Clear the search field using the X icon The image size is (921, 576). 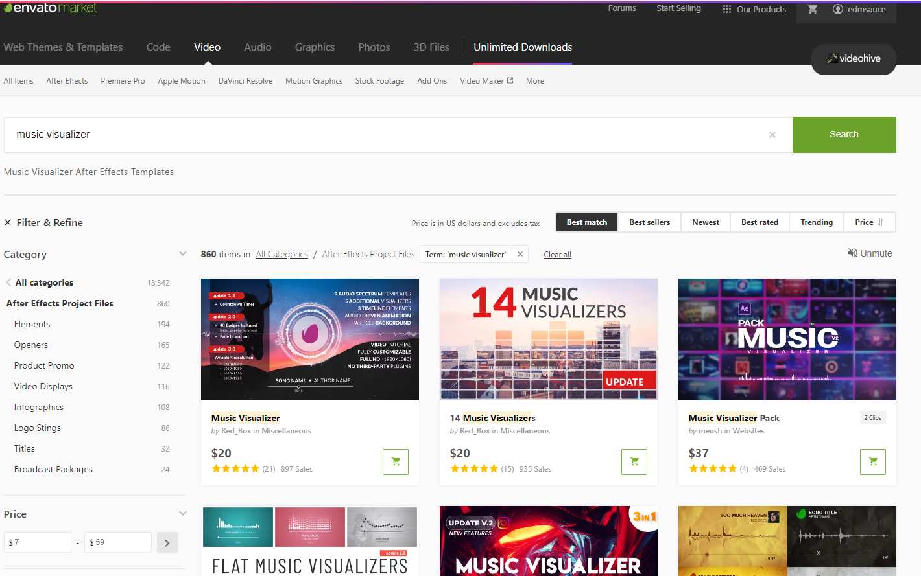tap(772, 134)
